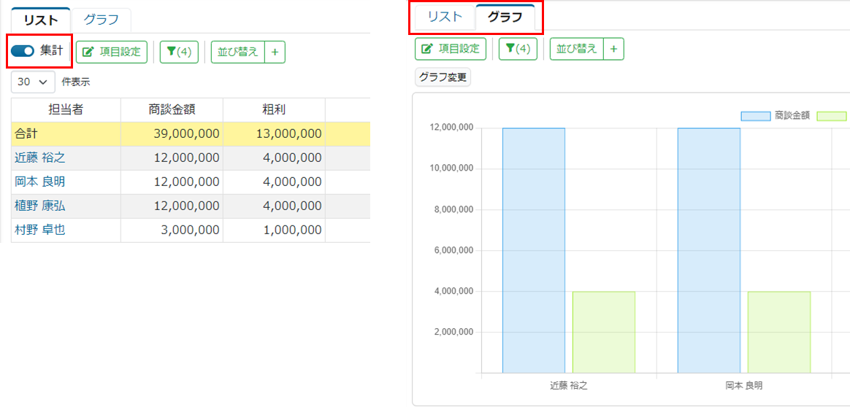Screen dimensions: 850x407
Task: Click the filter (4) funnel in graph view
Action: coord(518,49)
